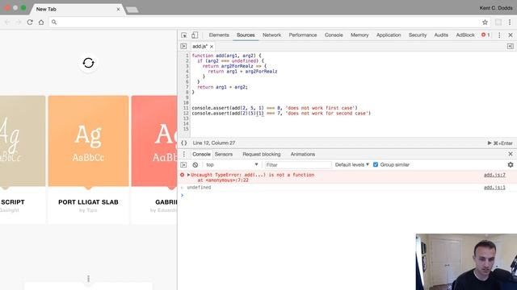
Task: Reload the page in browser toolbar
Action: point(30,22)
